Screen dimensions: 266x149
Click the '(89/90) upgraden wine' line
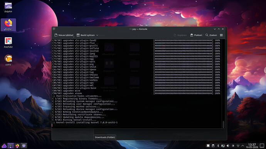66,91
